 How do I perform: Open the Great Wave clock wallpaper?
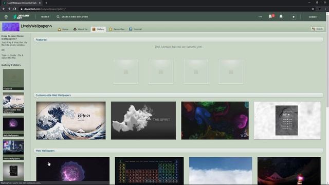pos(71,121)
